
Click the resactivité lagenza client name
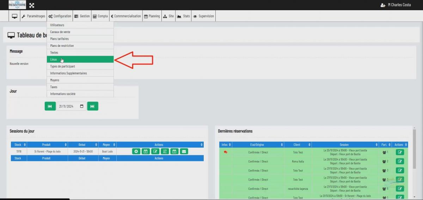(298, 189)
